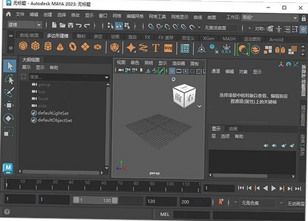Select the Scale tool in toolbox
The height and width of the screenshot is (221, 308).
[x=9, y=131]
